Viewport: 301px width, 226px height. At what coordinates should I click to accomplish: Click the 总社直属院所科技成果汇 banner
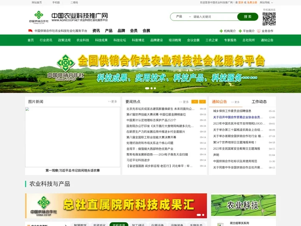point(116,205)
